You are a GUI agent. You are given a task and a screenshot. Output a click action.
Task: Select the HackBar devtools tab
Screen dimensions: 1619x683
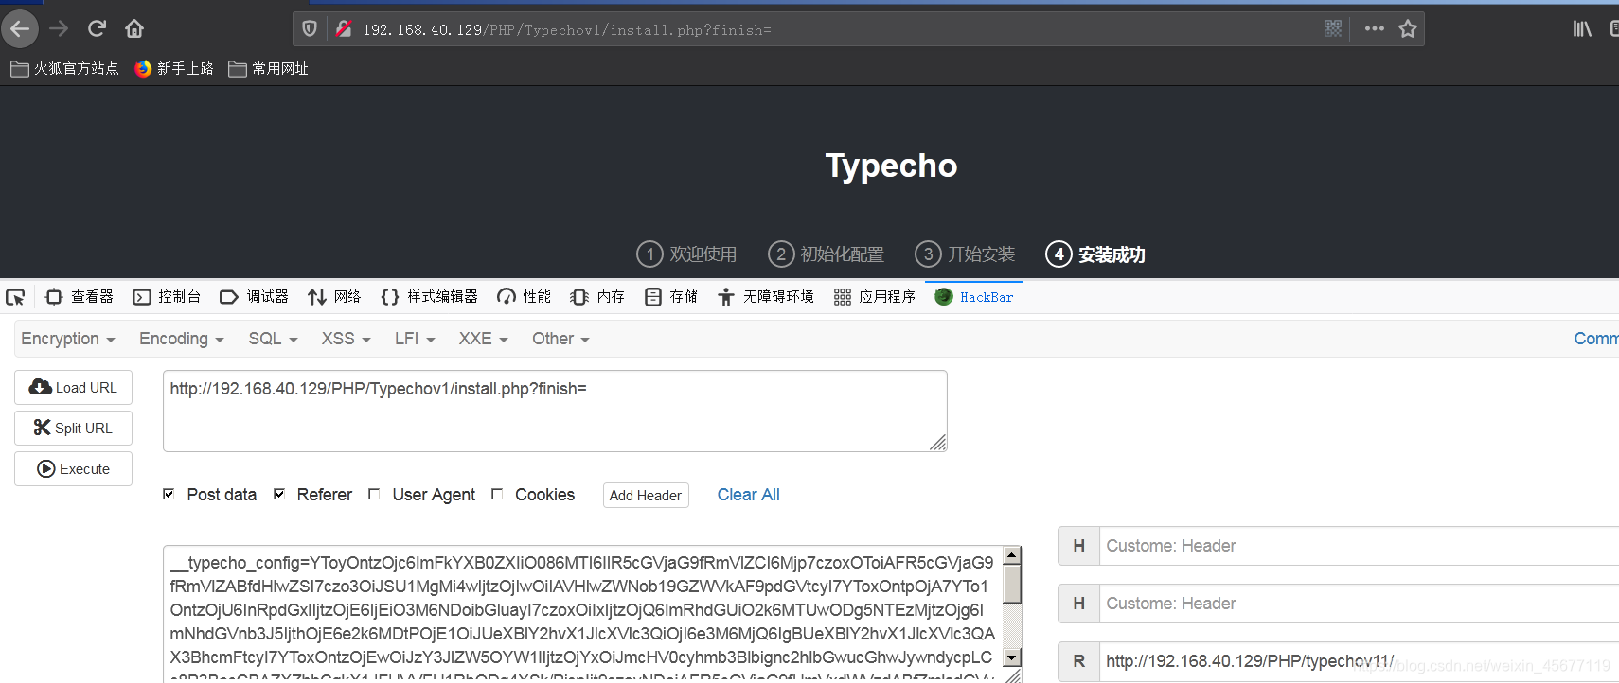[x=974, y=297]
